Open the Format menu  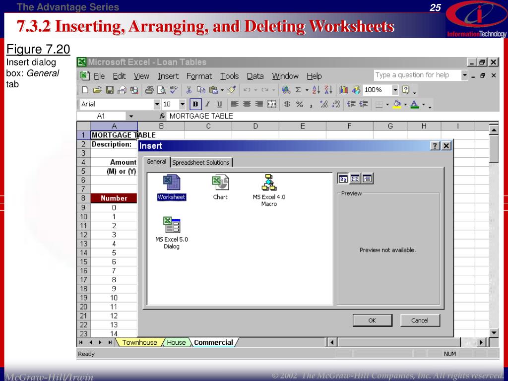199,76
